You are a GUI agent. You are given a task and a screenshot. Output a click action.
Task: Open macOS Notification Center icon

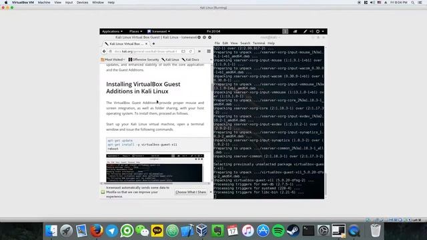tap(420, 3)
